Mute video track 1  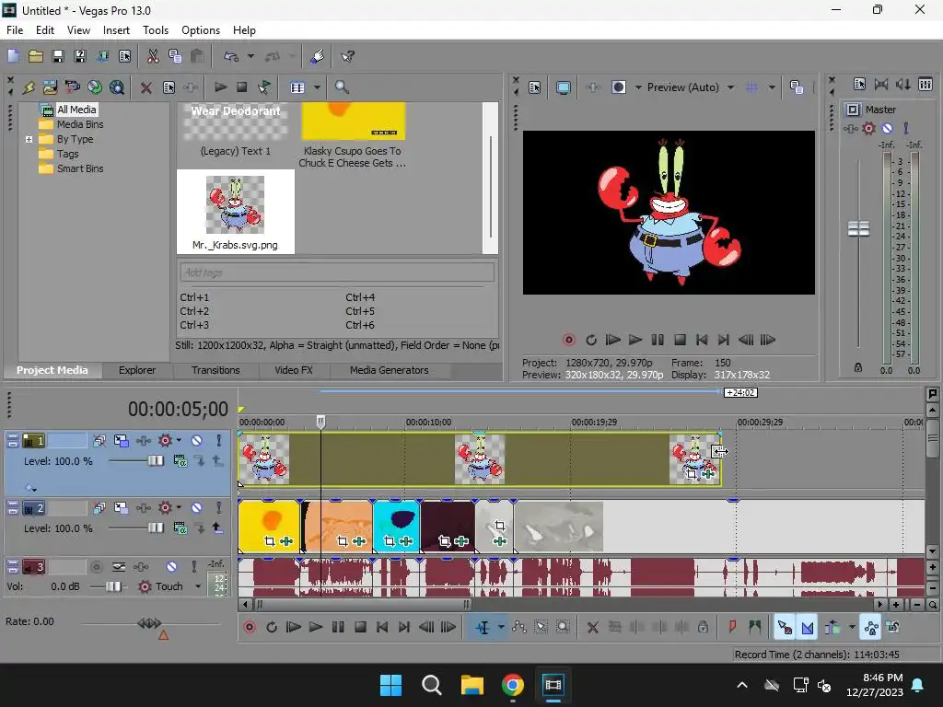coord(197,441)
